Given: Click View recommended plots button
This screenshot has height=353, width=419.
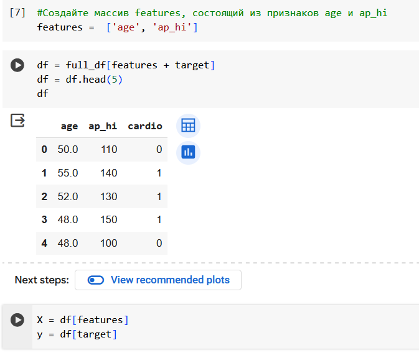Looking at the screenshot, I should click(158, 280).
